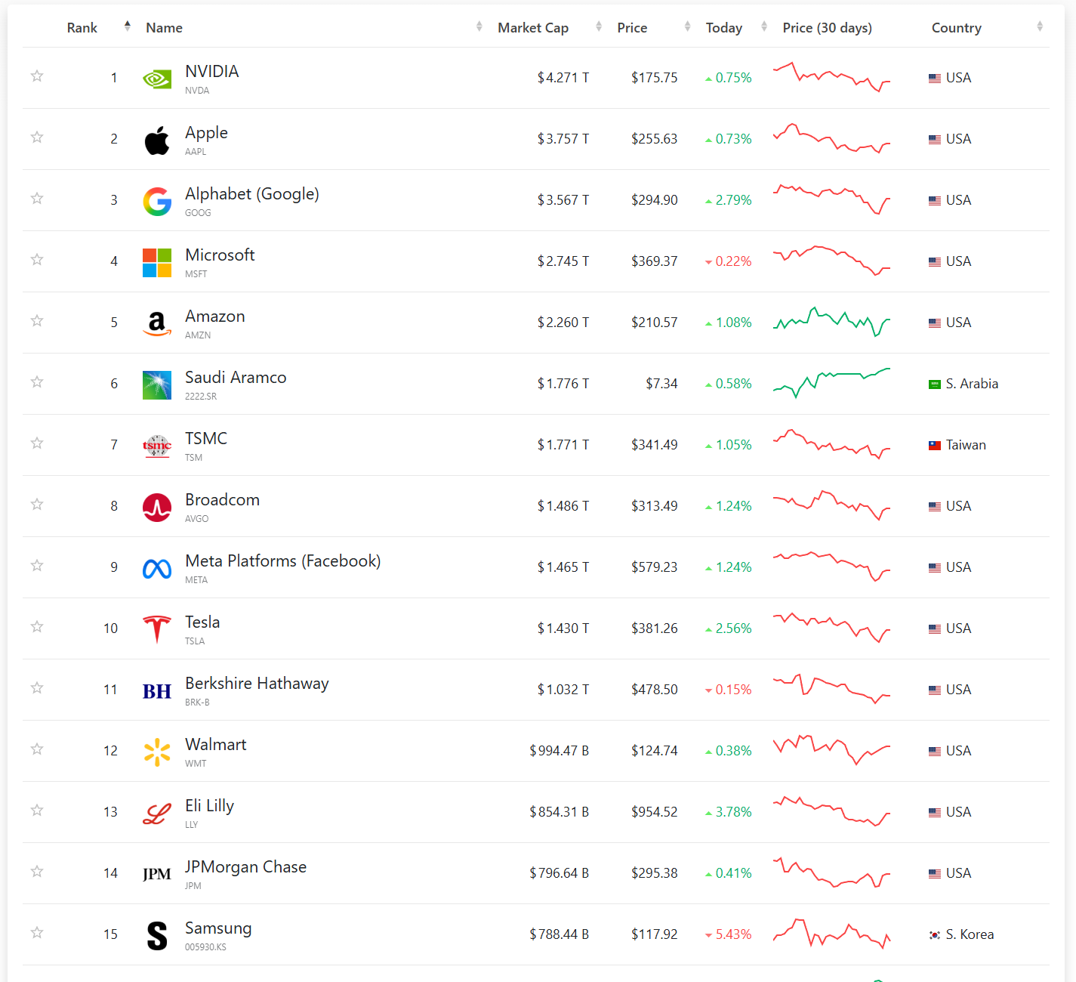Click NVIDIA's market cap $4.271 T
Viewport: 1076px width, 982px height.
click(x=563, y=78)
